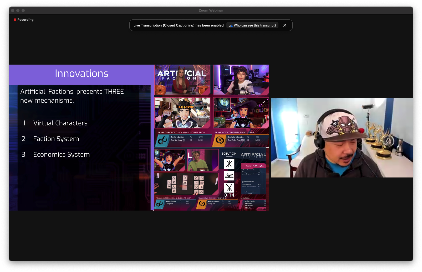Click the speaker's webcam video tile
Screen dimensions: 422x272
pyautogui.click(x=342, y=138)
